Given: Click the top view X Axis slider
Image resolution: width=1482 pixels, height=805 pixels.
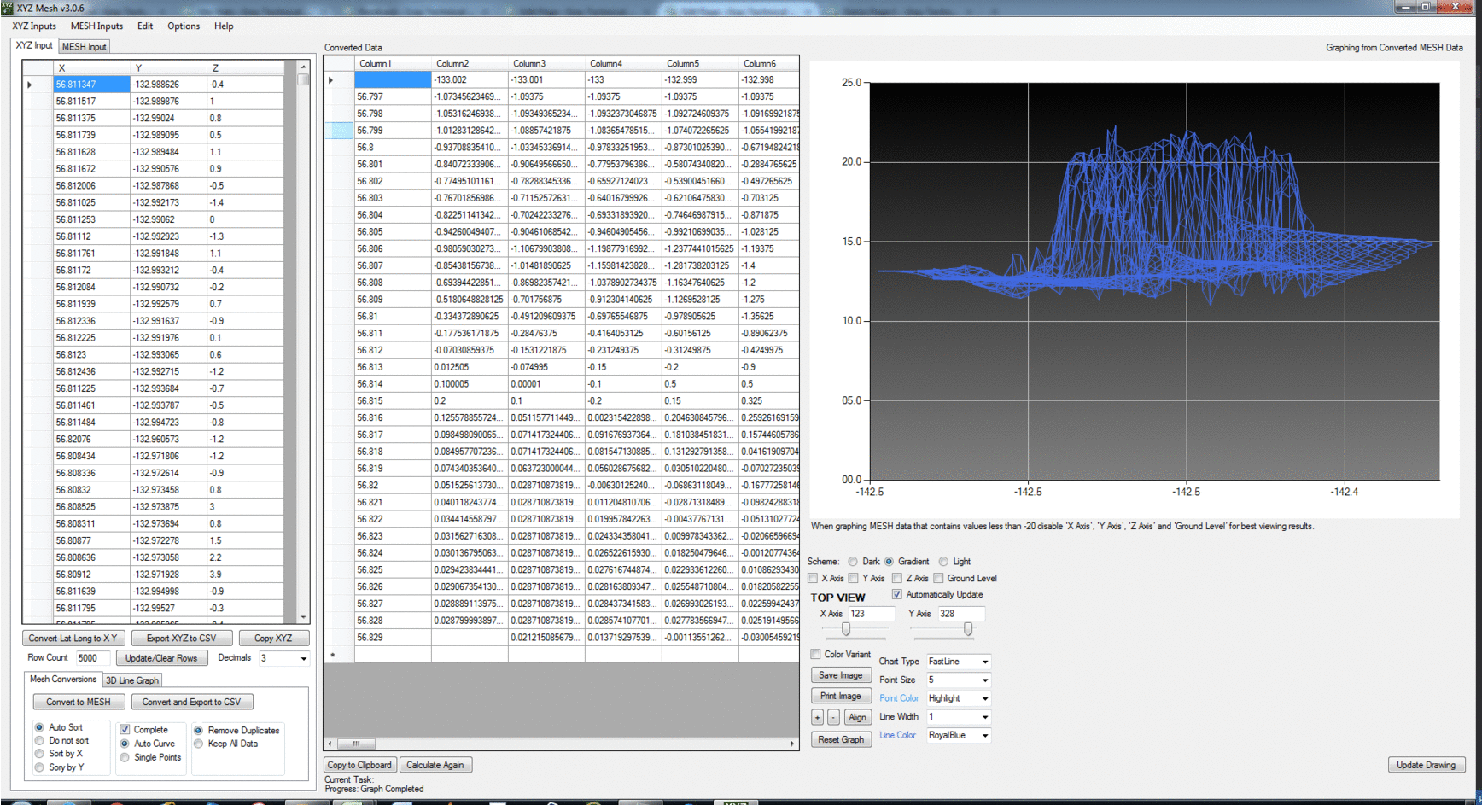Looking at the screenshot, I should pos(846,629).
